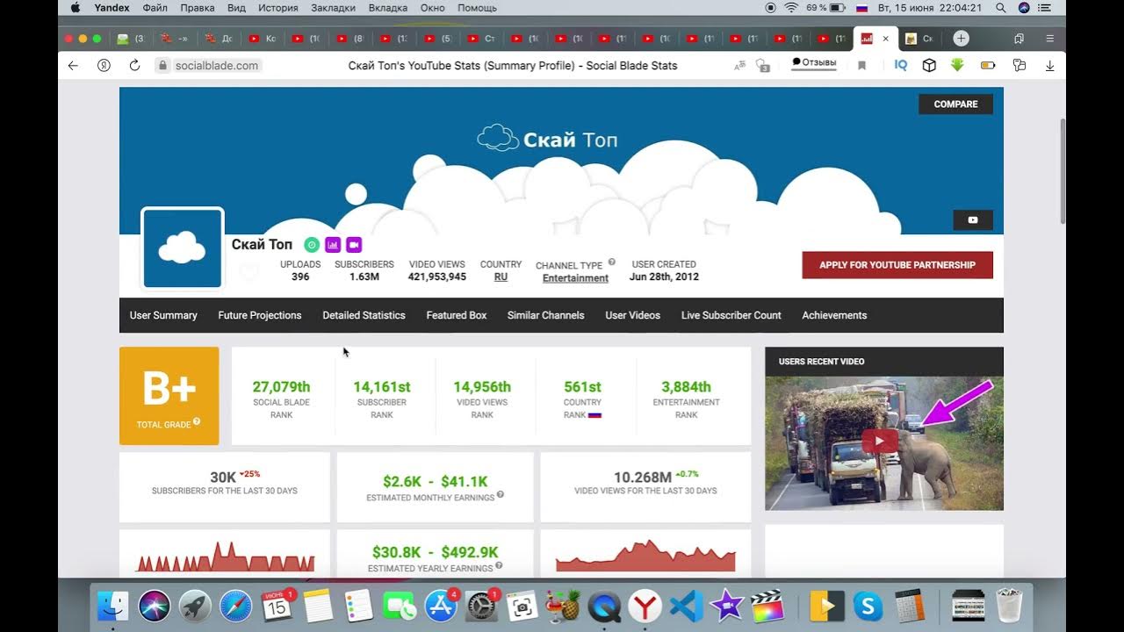
Task: Open Launchpad rocket in the Dock
Action: point(195,606)
